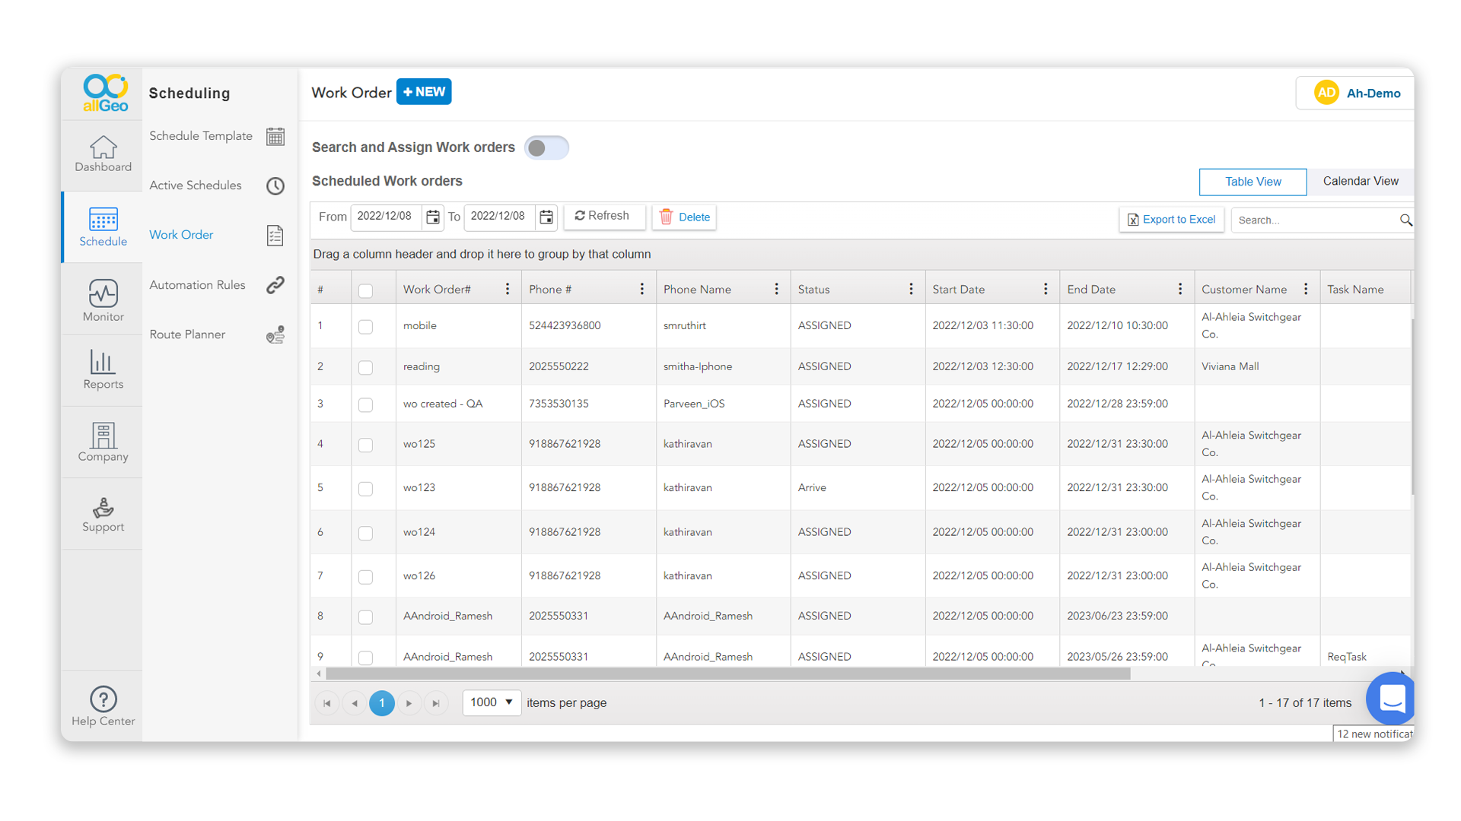
Task: Open the From date calendar picker icon
Action: [432, 217]
